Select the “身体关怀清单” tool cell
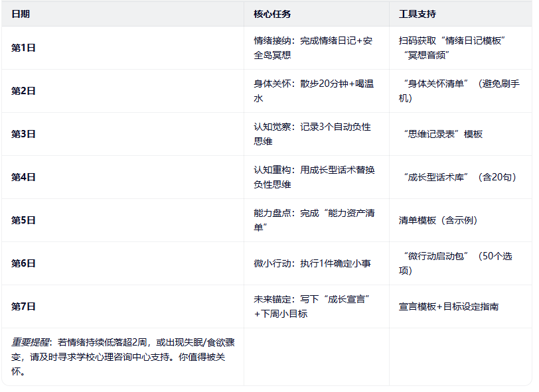The width and height of the screenshot is (539, 392). (459, 91)
